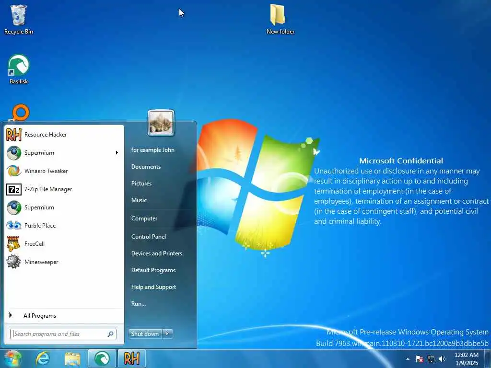This screenshot has height=368, width=491.
Task: Switch to Basilisk on the taskbar
Action: pos(102,358)
